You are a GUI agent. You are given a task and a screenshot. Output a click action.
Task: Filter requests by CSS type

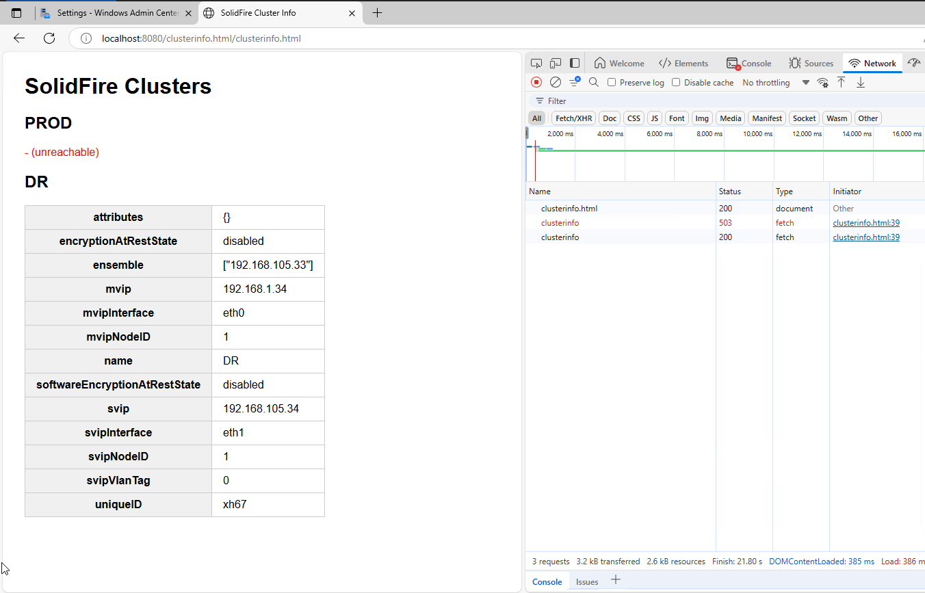(x=634, y=118)
